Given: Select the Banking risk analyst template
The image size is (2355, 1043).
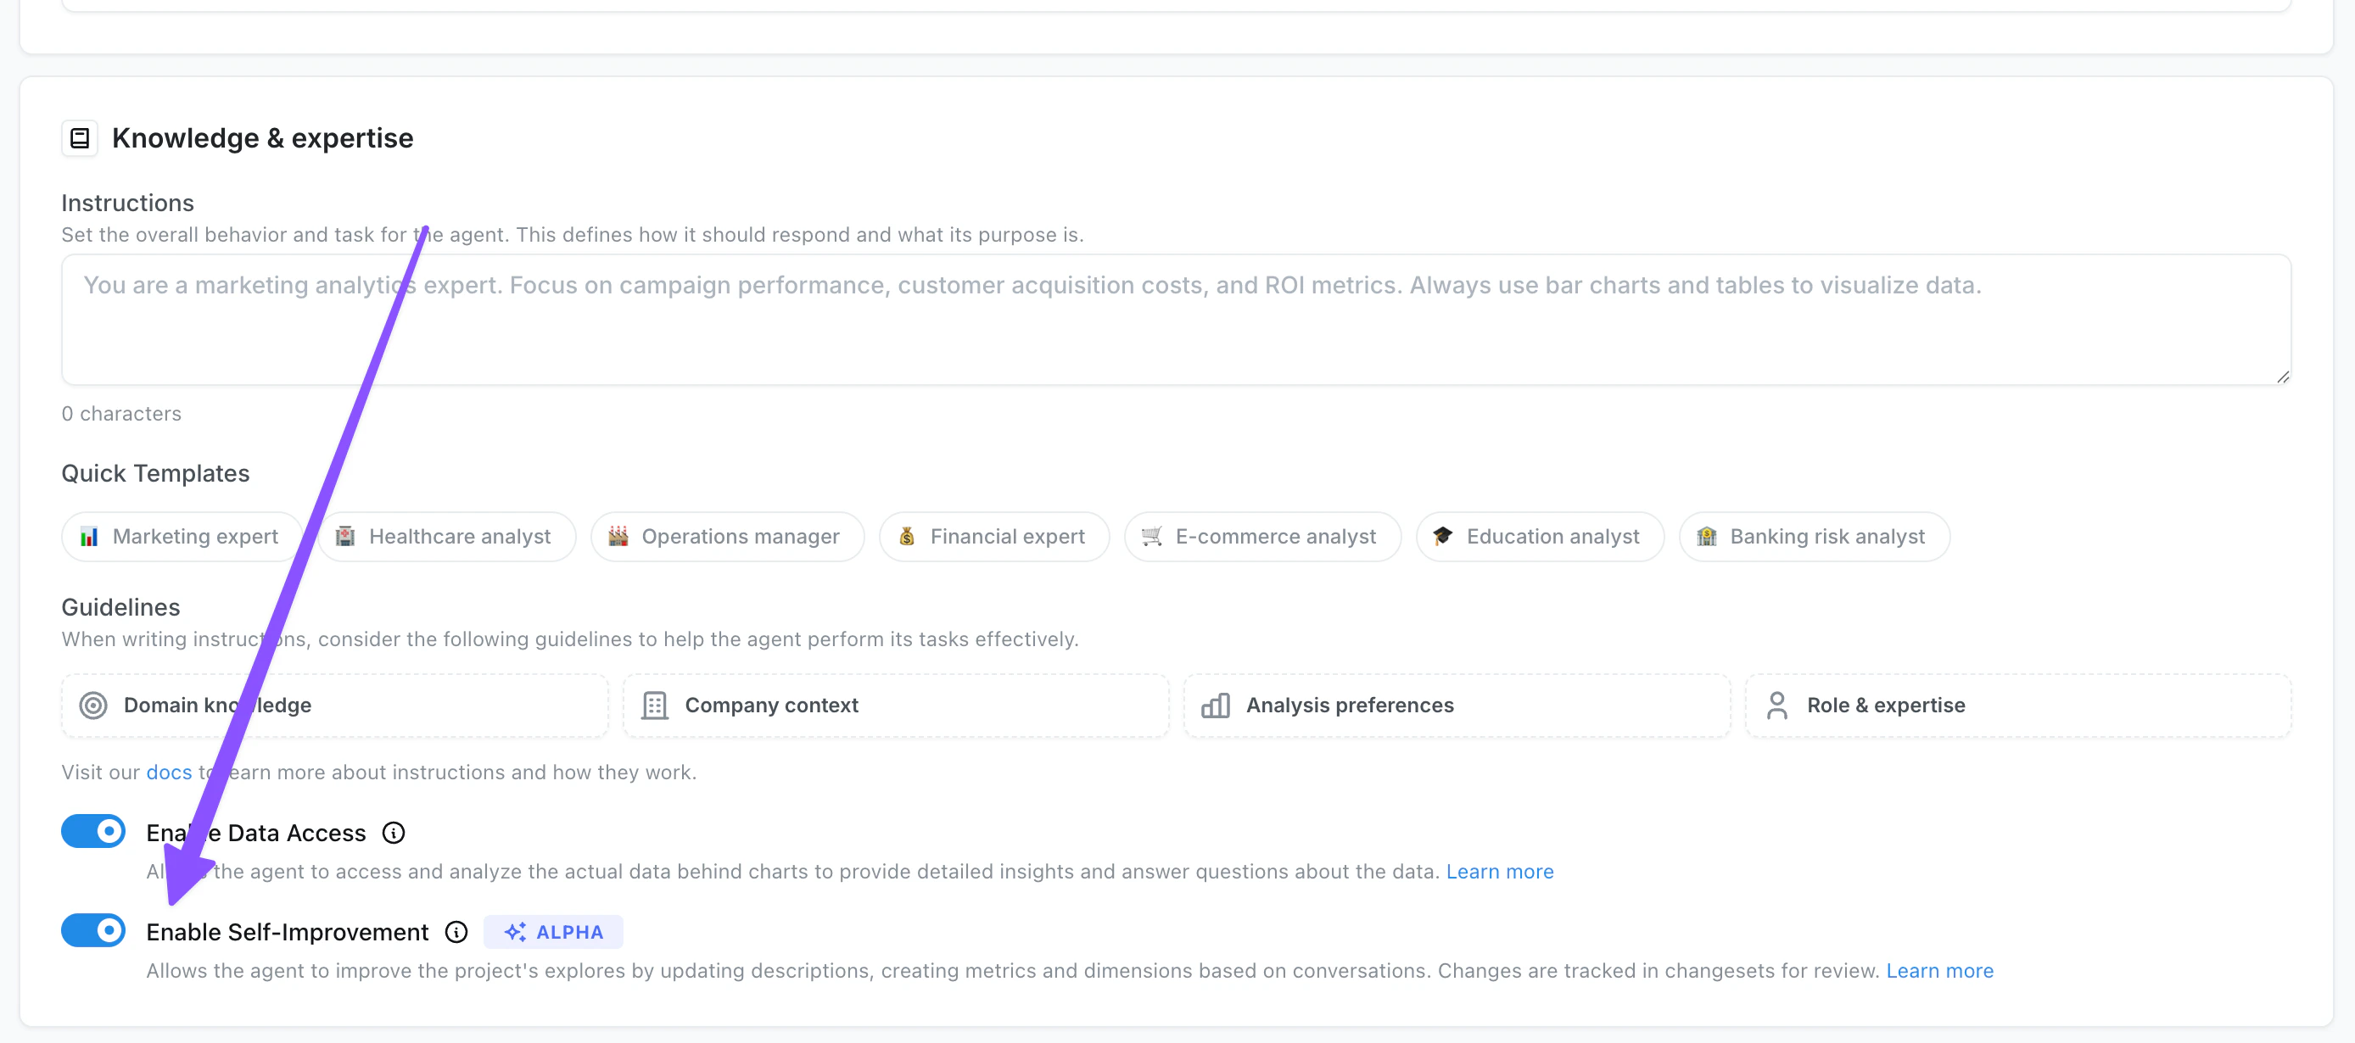Looking at the screenshot, I should coord(1814,537).
